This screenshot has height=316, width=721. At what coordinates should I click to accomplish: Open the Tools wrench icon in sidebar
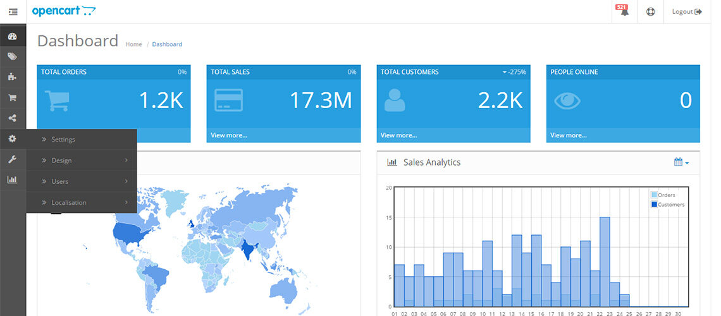tap(13, 159)
